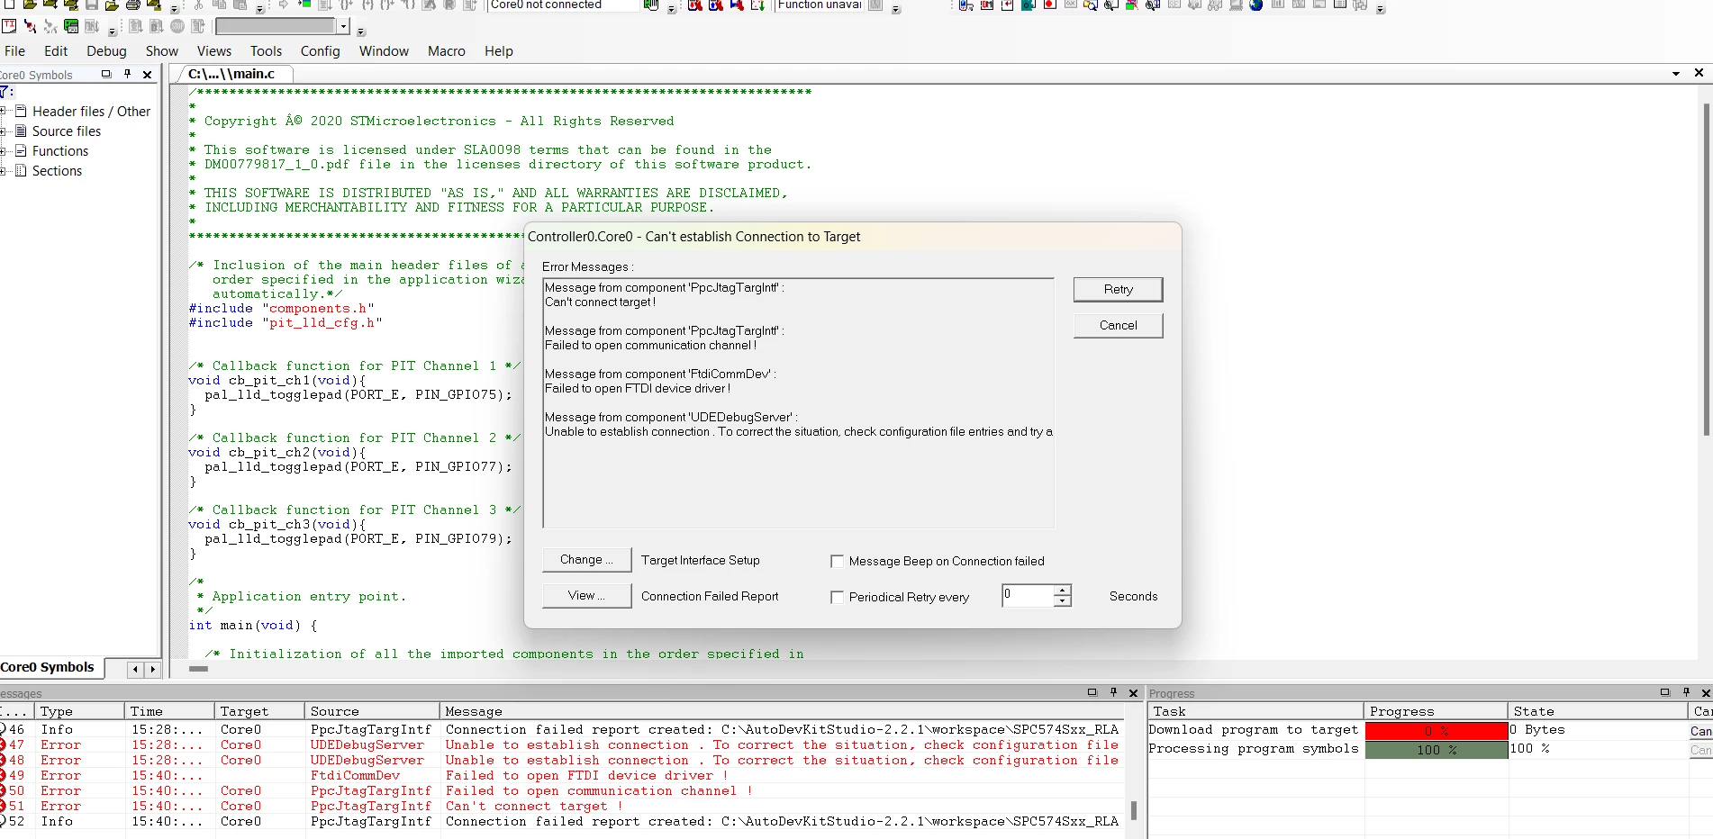Click the save diskette toolbar icon
The height and width of the screenshot is (839, 1713).
[x=92, y=5]
